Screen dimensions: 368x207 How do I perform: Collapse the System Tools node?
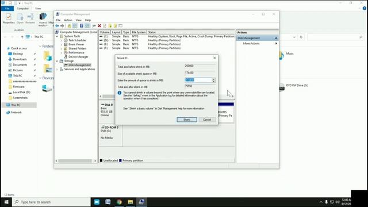tap(57, 36)
